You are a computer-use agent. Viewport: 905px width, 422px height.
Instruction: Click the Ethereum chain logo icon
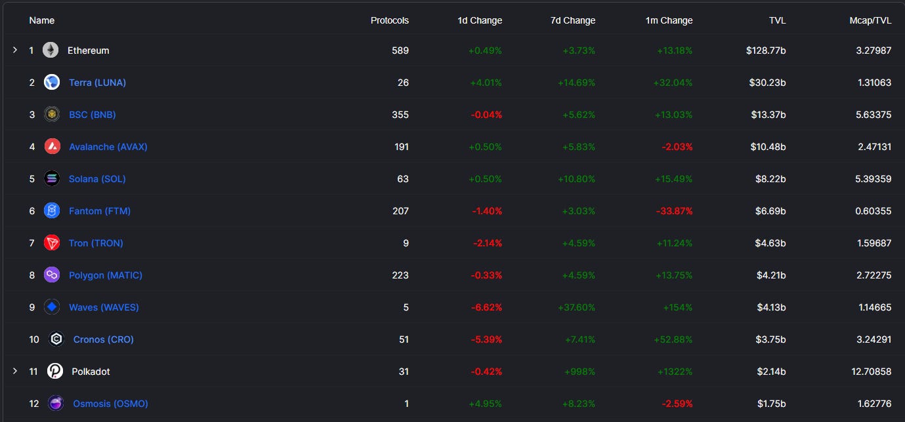click(x=51, y=50)
